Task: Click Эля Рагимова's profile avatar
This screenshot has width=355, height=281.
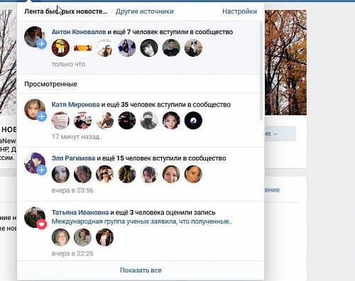Action: click(x=35, y=163)
